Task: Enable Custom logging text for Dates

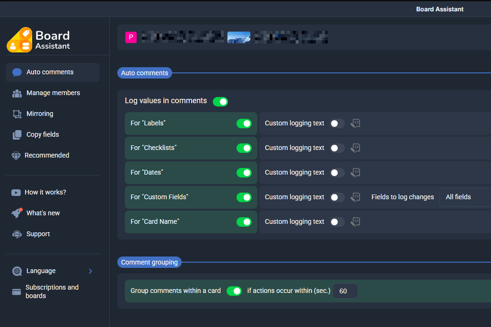Action: coord(337,173)
